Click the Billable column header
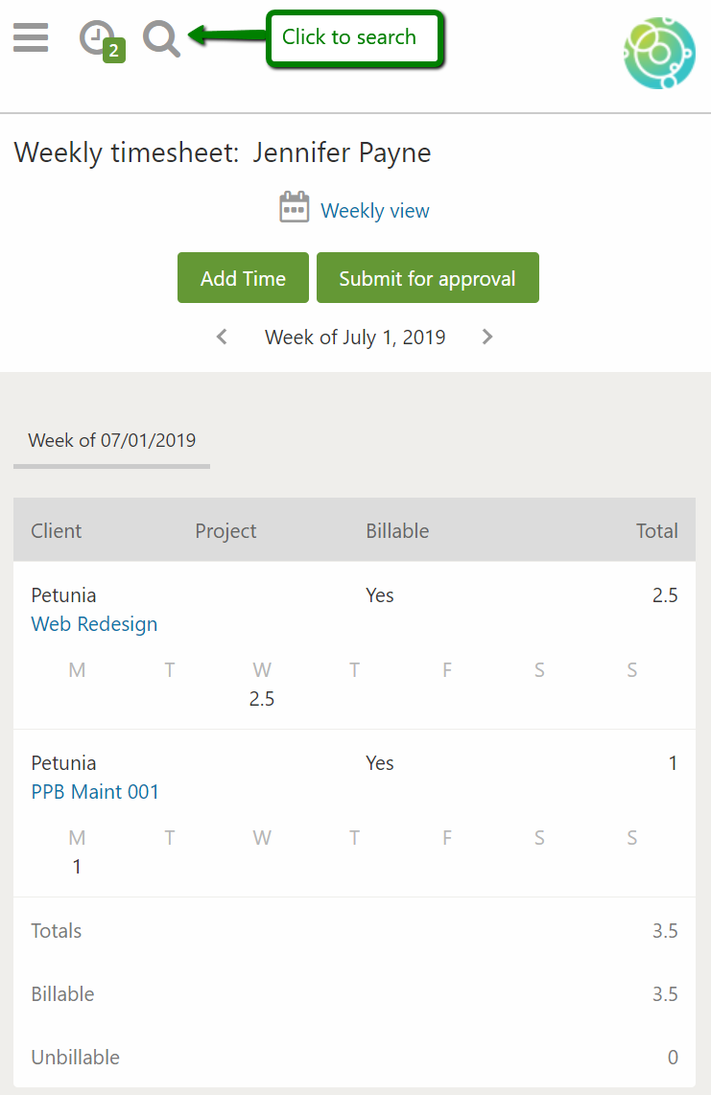The height and width of the screenshot is (1095, 711). click(x=397, y=531)
